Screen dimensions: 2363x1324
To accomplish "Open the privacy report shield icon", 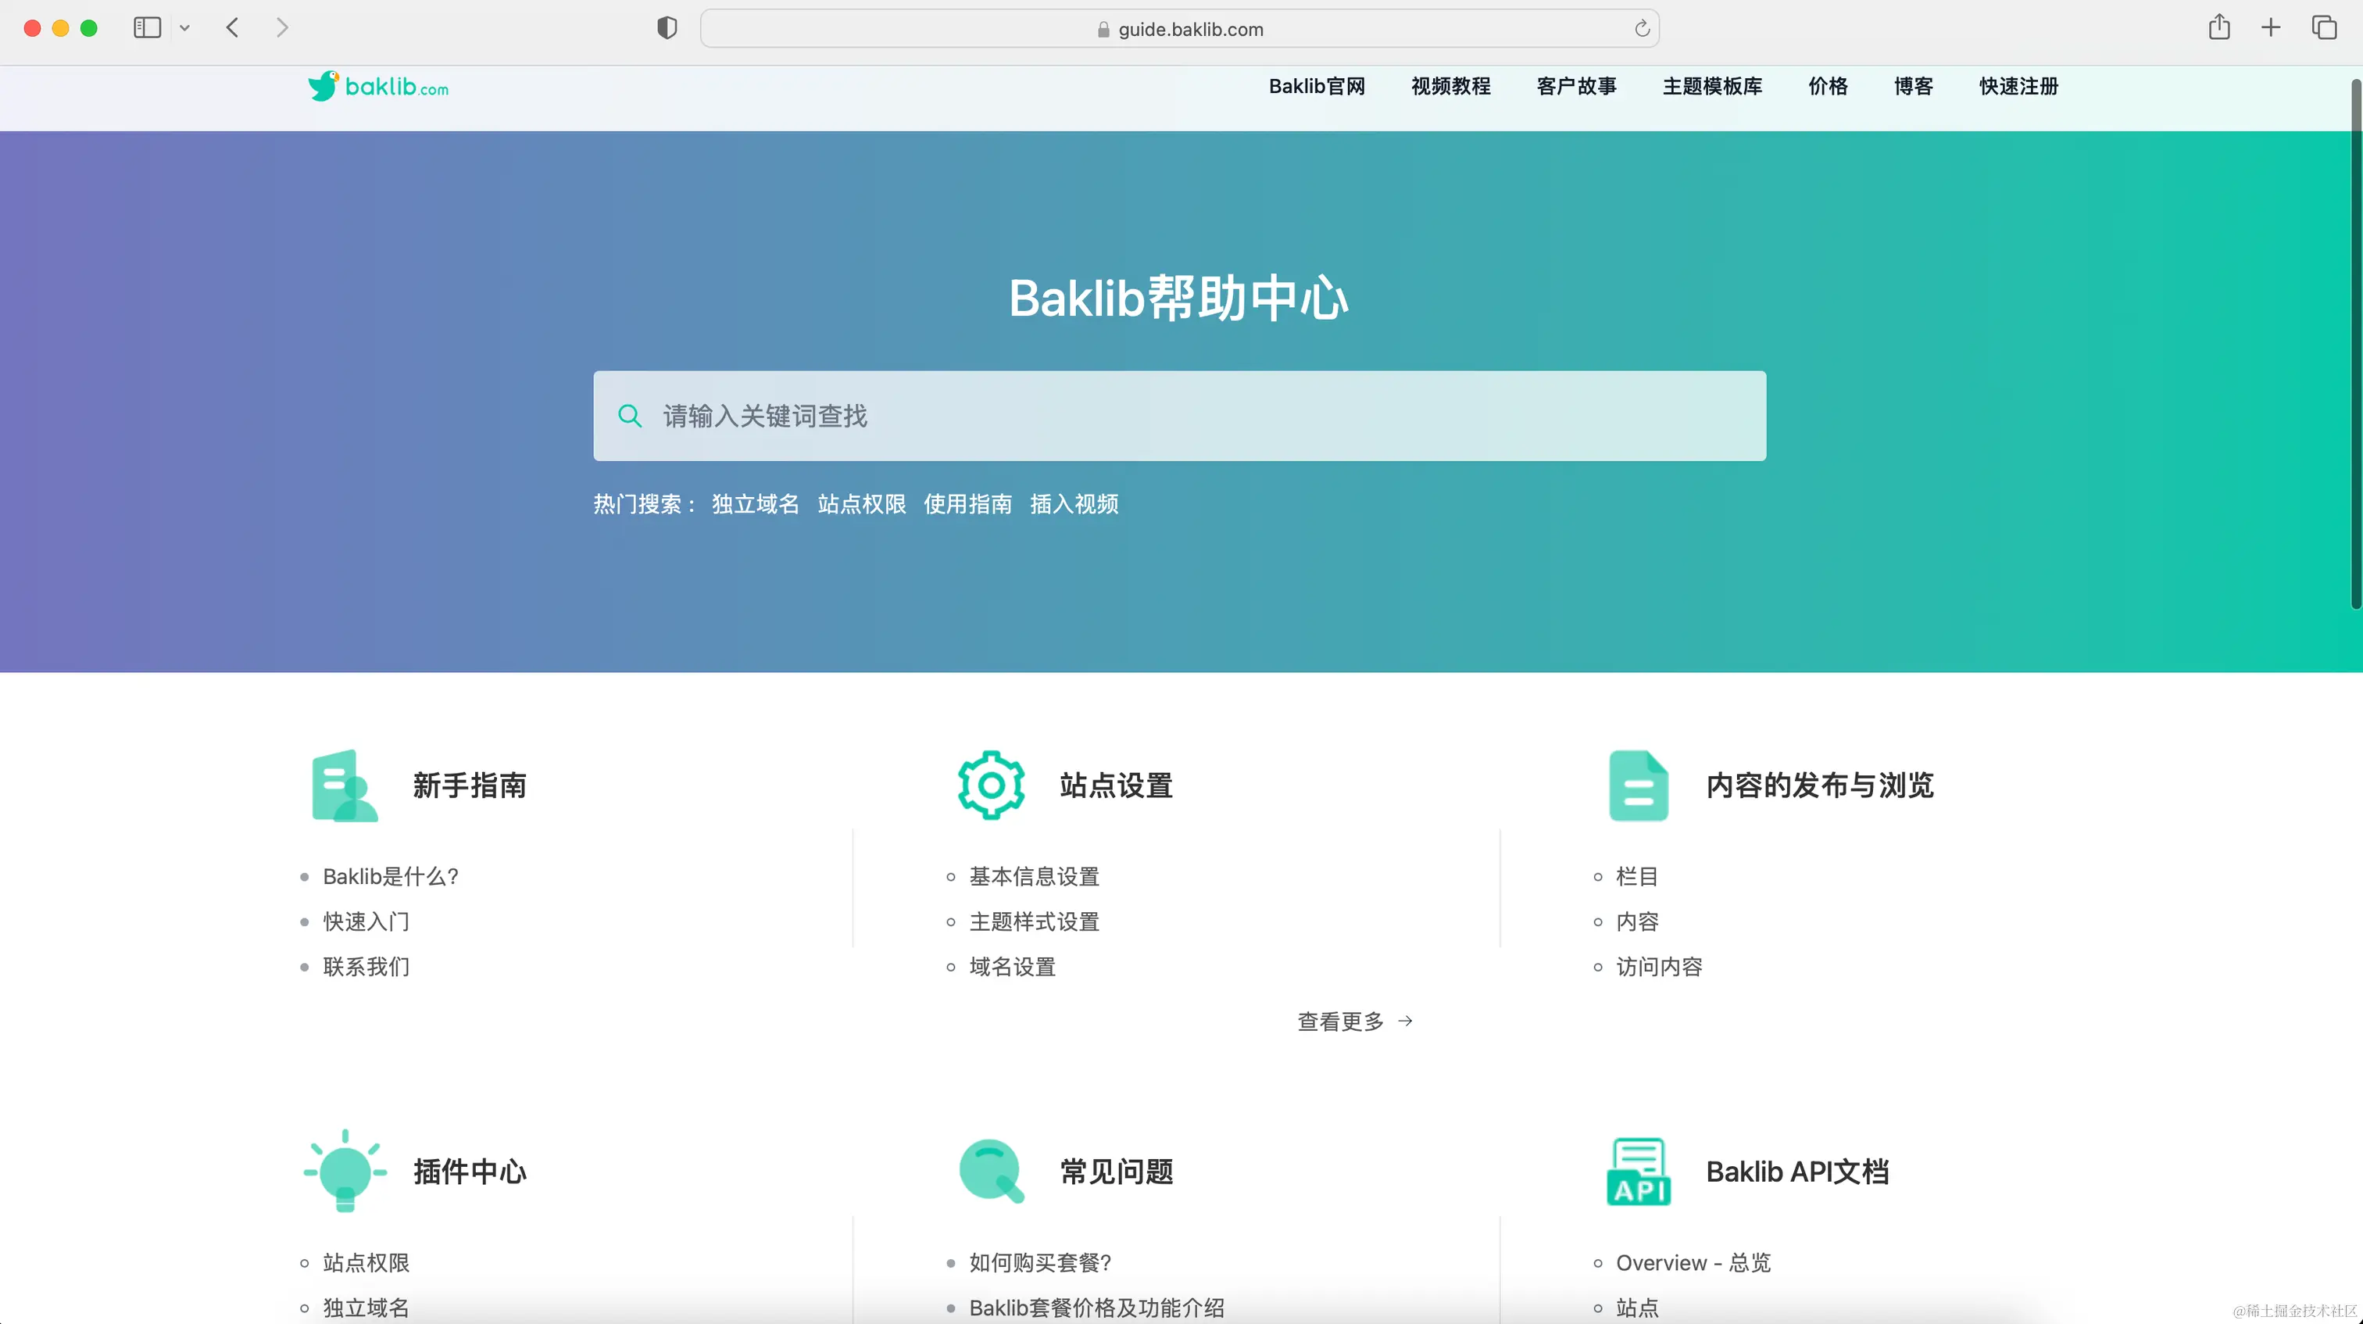I will pos(667,28).
